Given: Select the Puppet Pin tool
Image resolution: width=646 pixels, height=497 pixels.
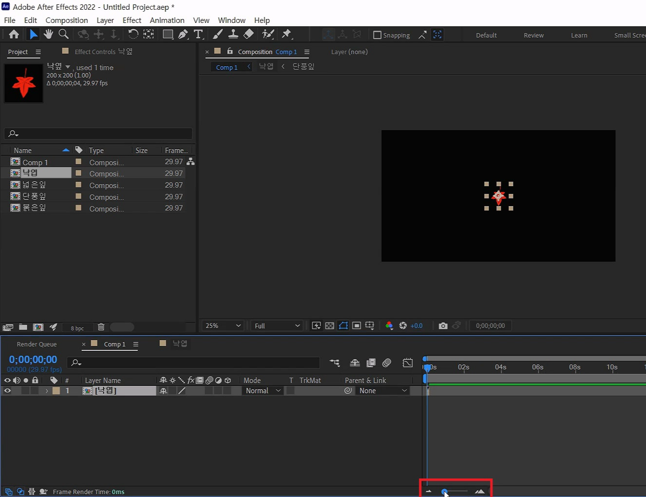Looking at the screenshot, I should tap(287, 34).
